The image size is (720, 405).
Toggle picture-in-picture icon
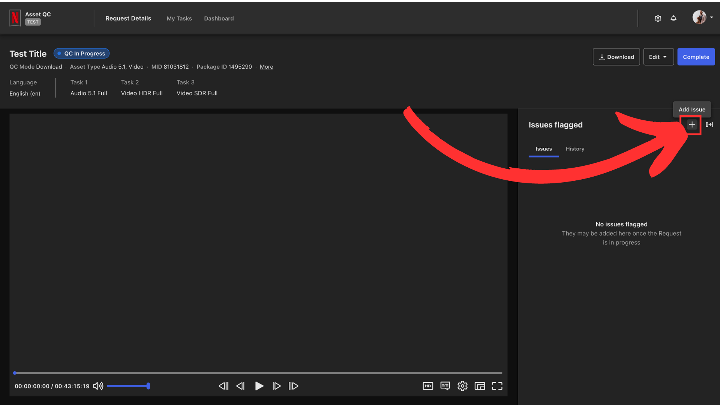coord(480,386)
